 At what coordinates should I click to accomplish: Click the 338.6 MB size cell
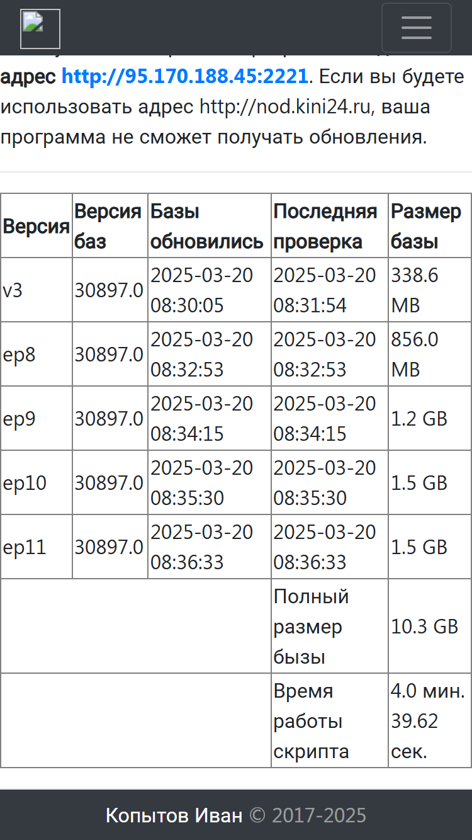[430, 290]
